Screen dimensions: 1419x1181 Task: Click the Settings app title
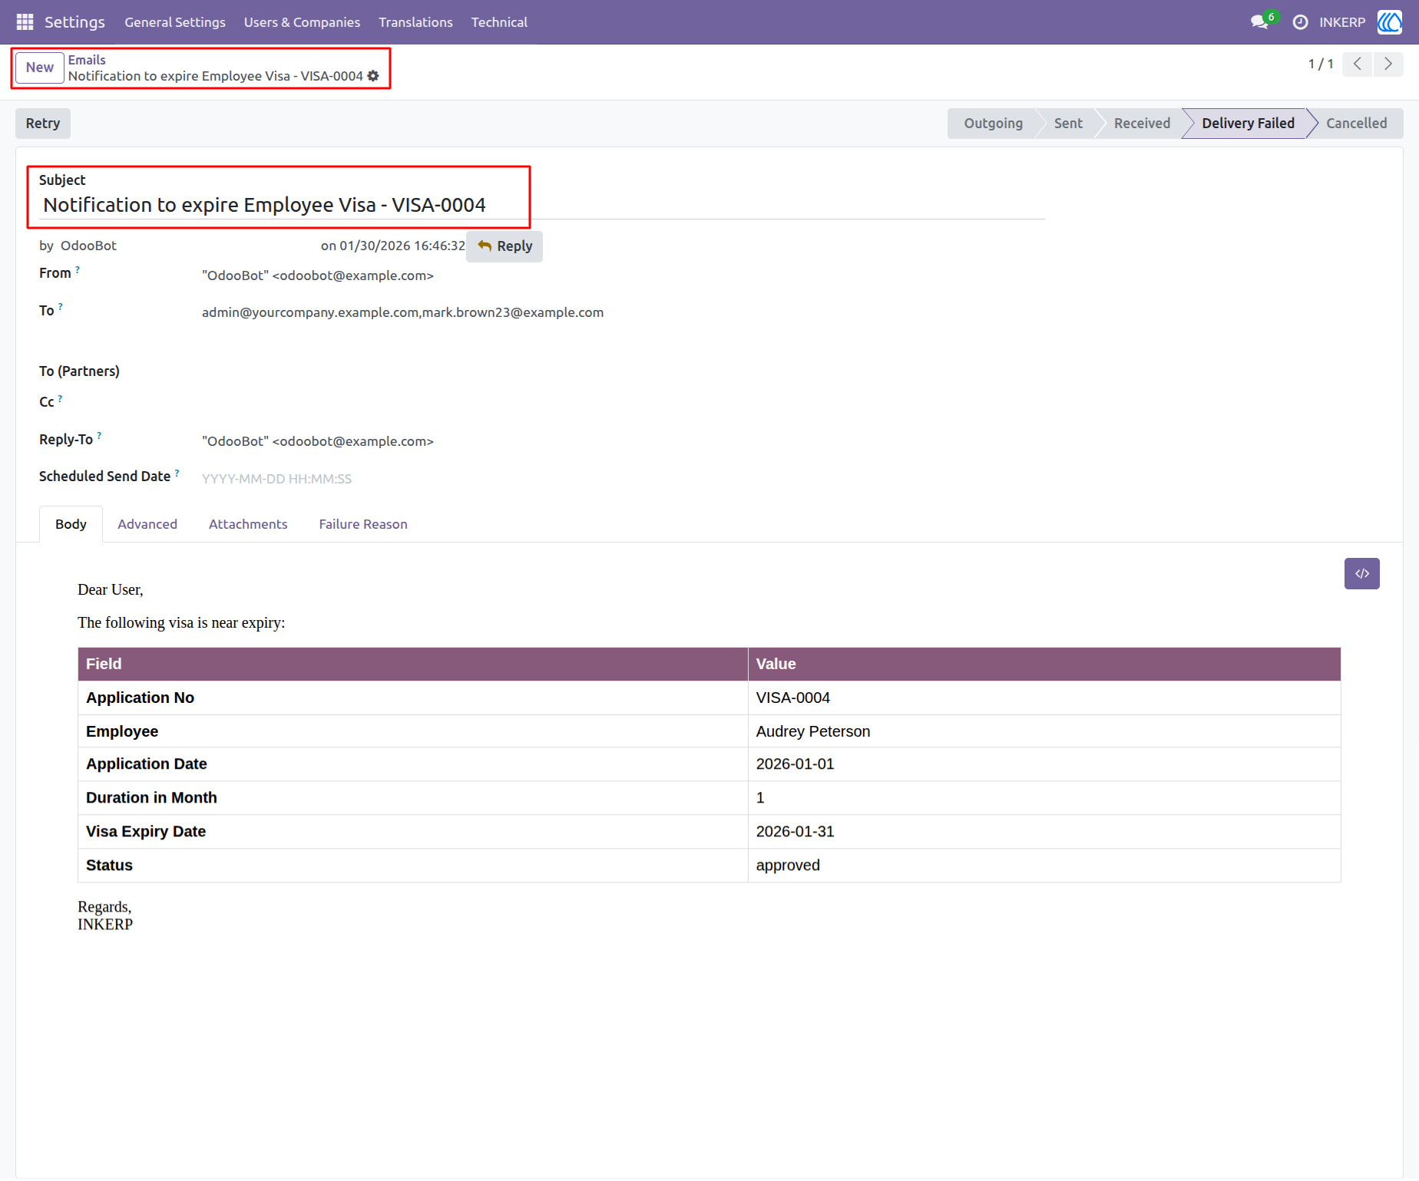pos(74,22)
